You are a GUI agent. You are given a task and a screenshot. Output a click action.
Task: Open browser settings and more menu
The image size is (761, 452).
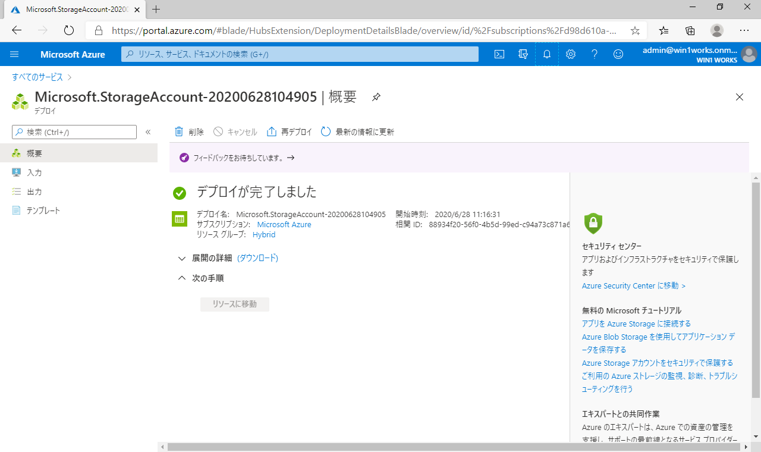pyautogui.click(x=744, y=30)
